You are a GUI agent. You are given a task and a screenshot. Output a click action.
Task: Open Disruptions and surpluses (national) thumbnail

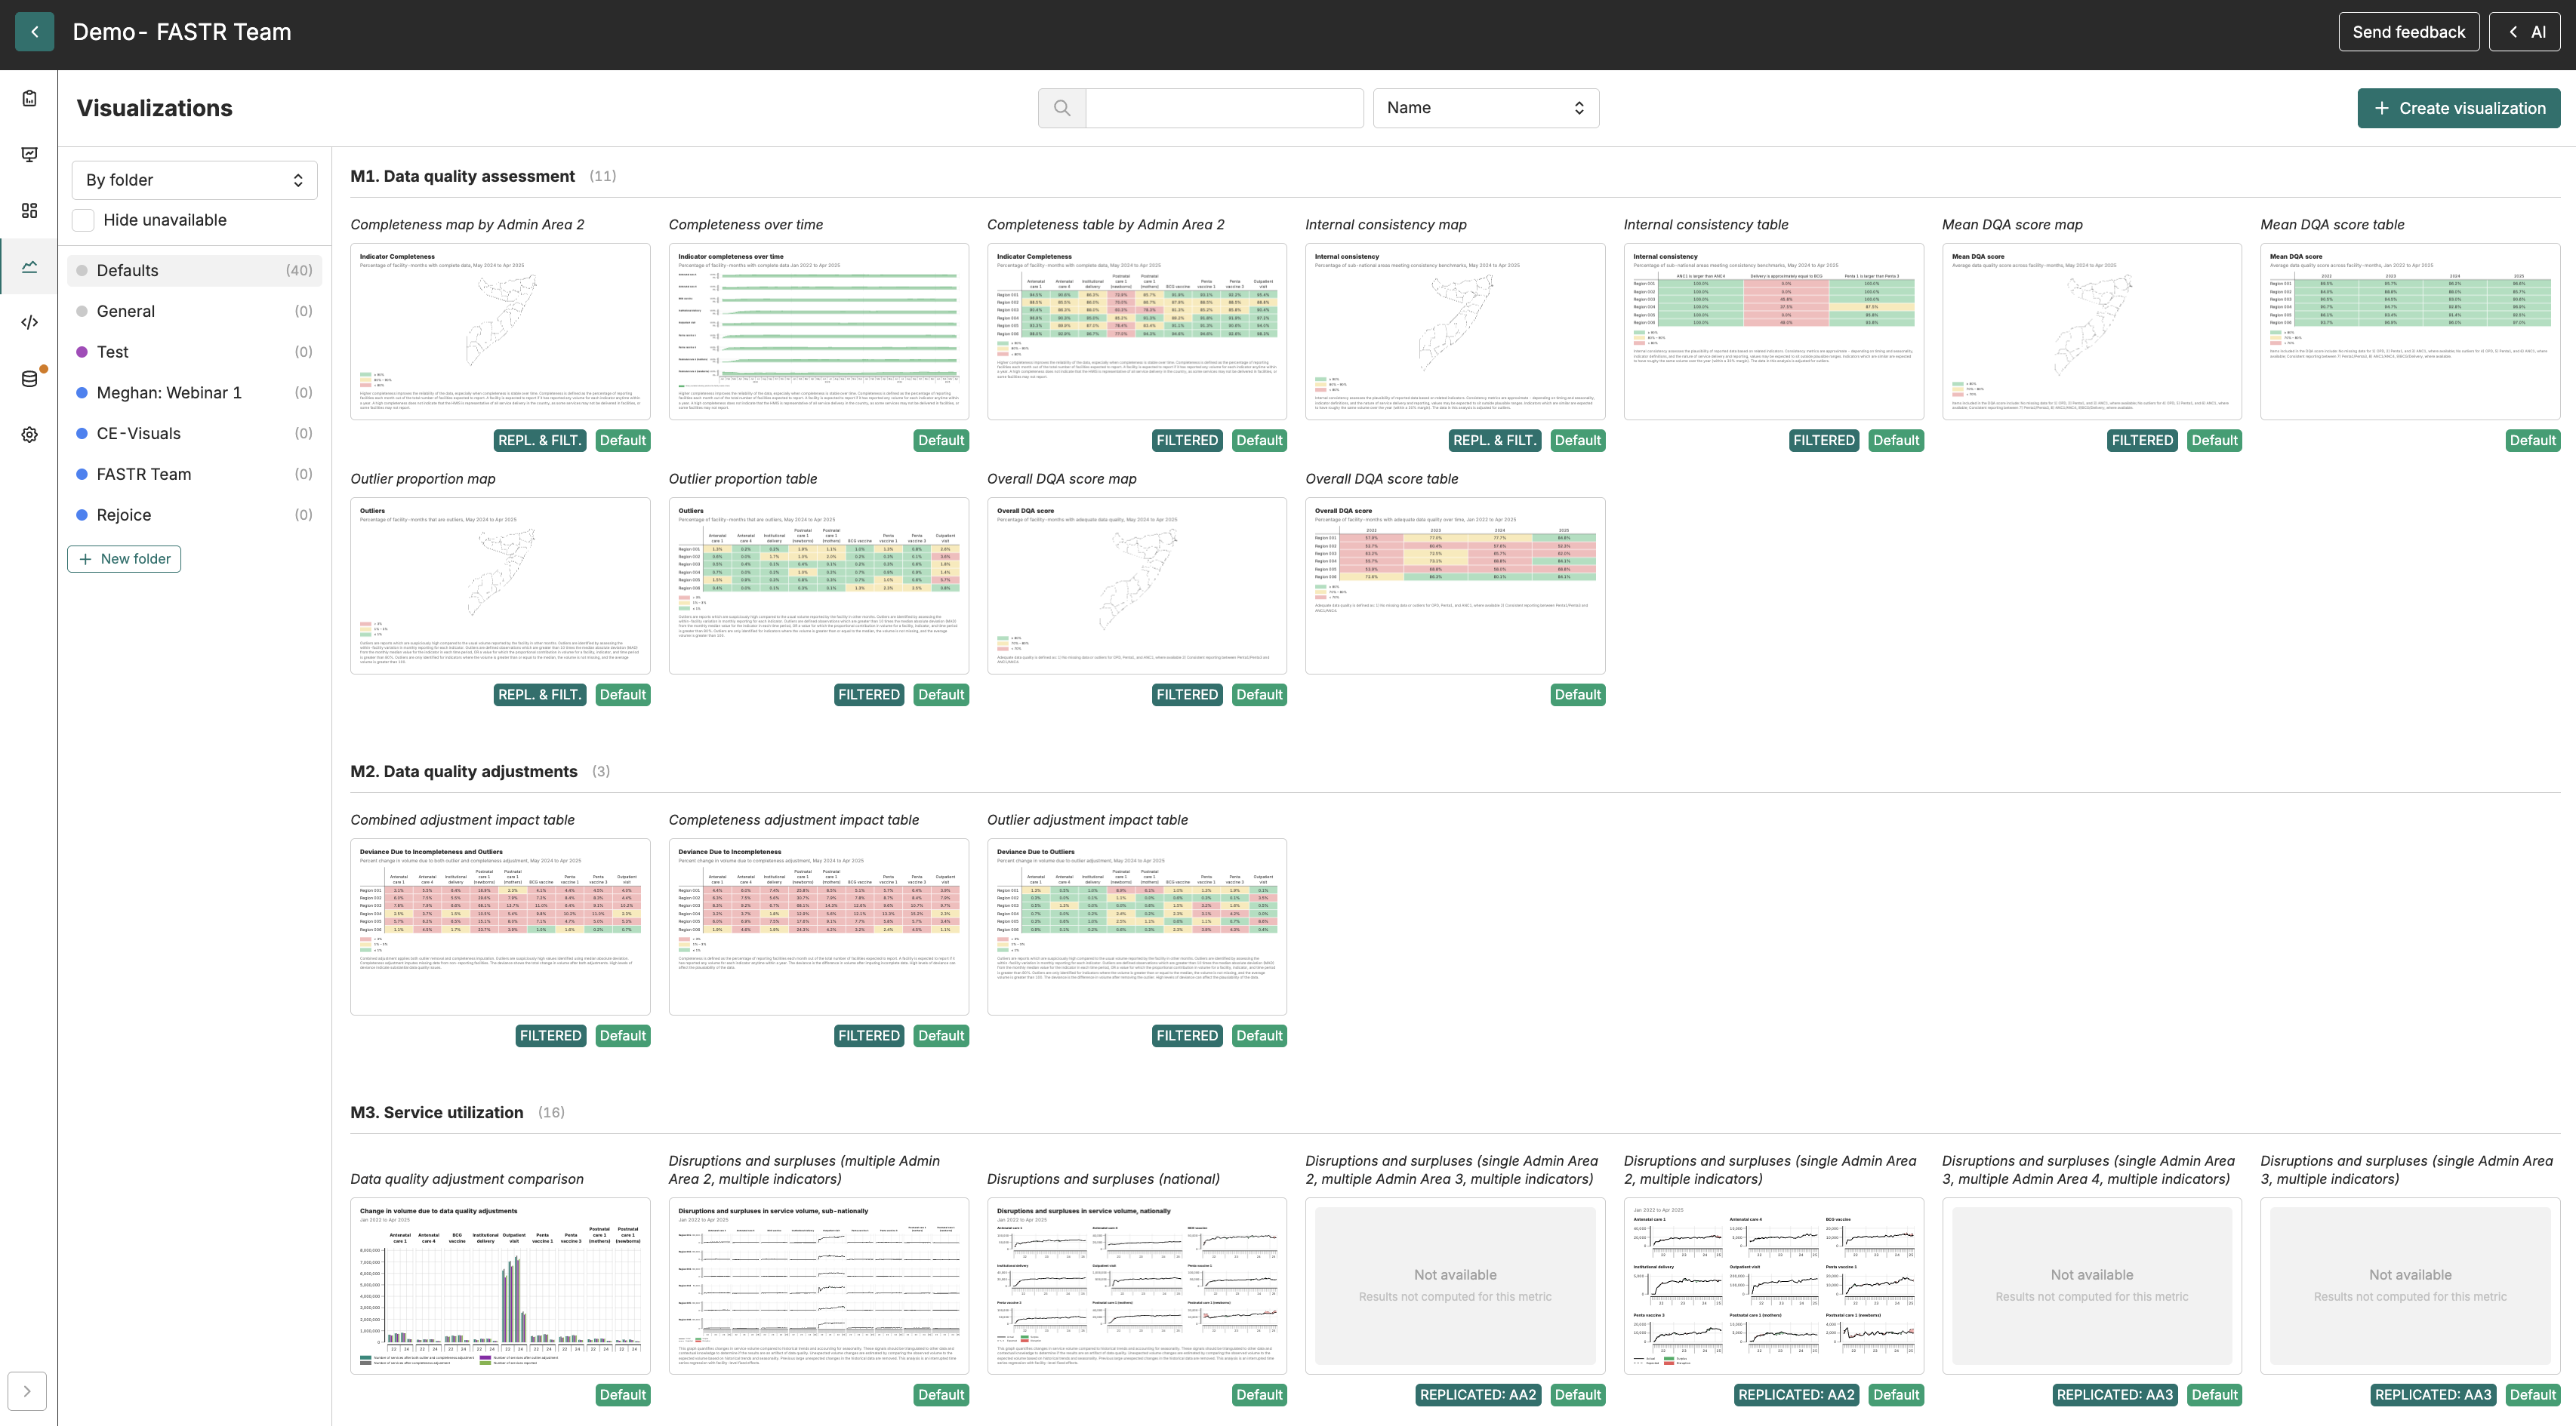pyautogui.click(x=1137, y=1286)
